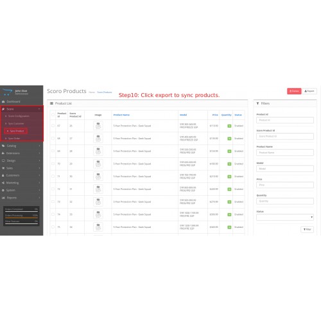
Task: Check the box for product 70
Action: point(53,164)
